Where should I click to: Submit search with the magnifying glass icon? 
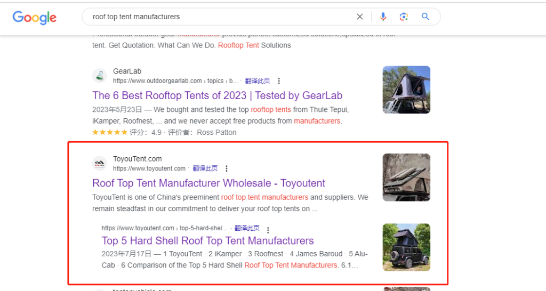pyautogui.click(x=425, y=17)
